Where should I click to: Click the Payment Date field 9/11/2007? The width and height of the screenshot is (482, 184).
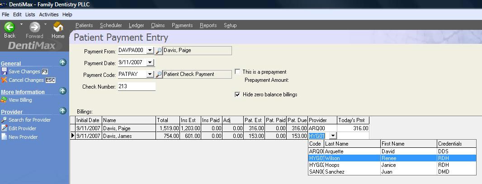132,62
